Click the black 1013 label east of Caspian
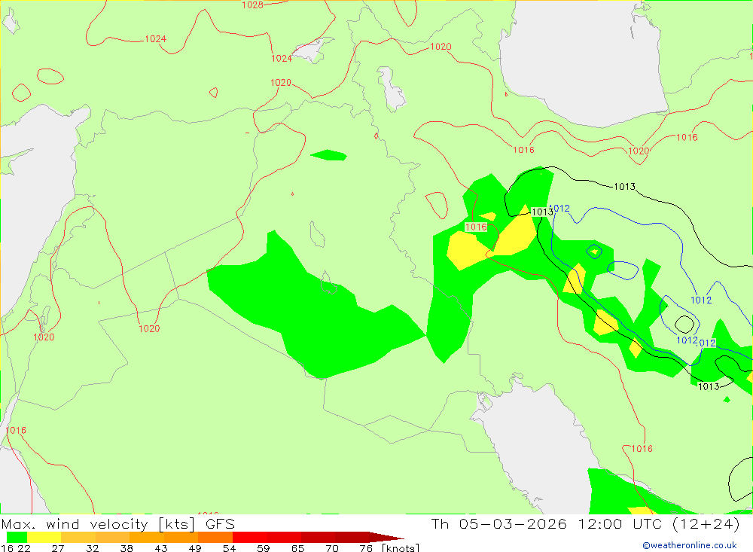The width and height of the screenshot is (753, 552). (624, 187)
